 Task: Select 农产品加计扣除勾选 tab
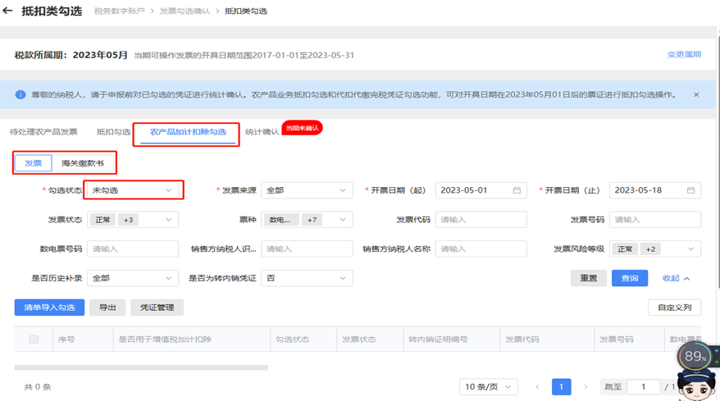click(x=188, y=132)
